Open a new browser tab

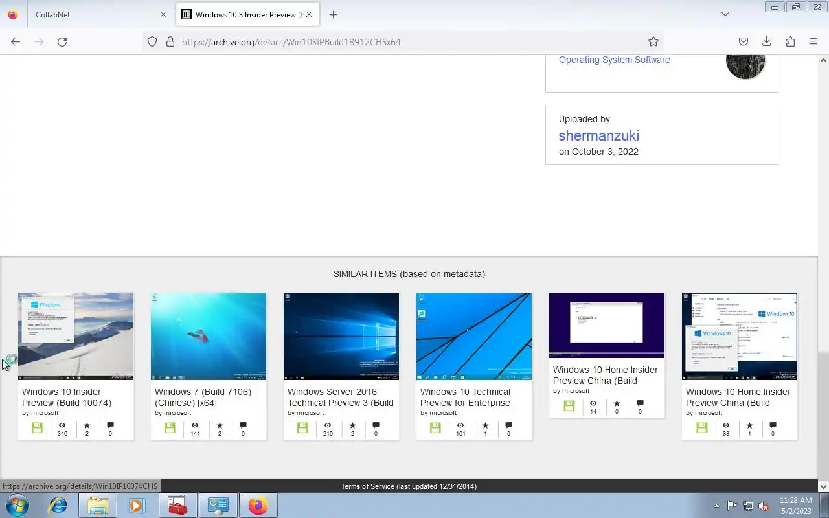(333, 14)
